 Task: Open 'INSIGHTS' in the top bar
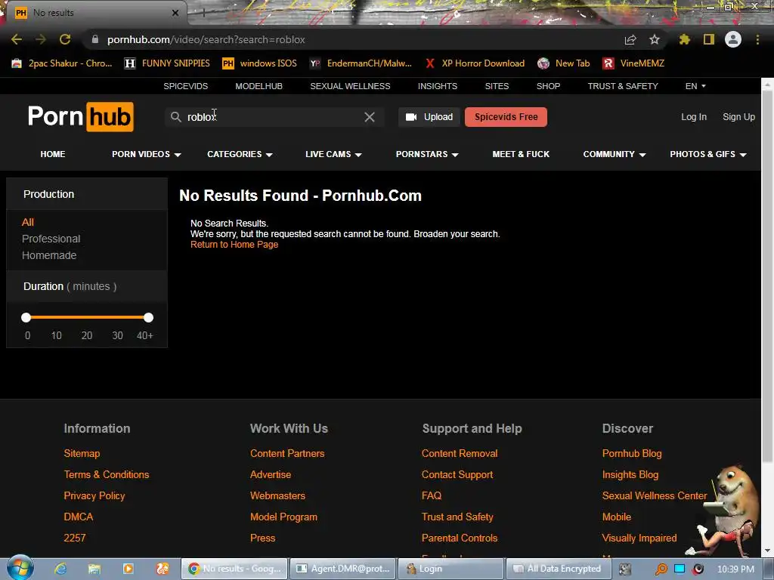click(x=438, y=86)
